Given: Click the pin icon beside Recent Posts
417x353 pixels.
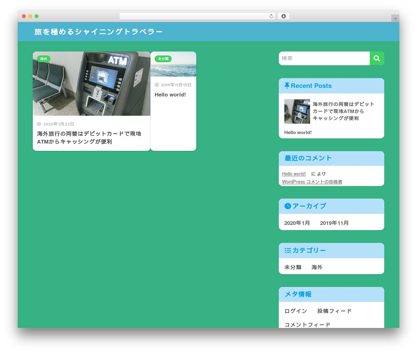Looking at the screenshot, I should (287, 86).
